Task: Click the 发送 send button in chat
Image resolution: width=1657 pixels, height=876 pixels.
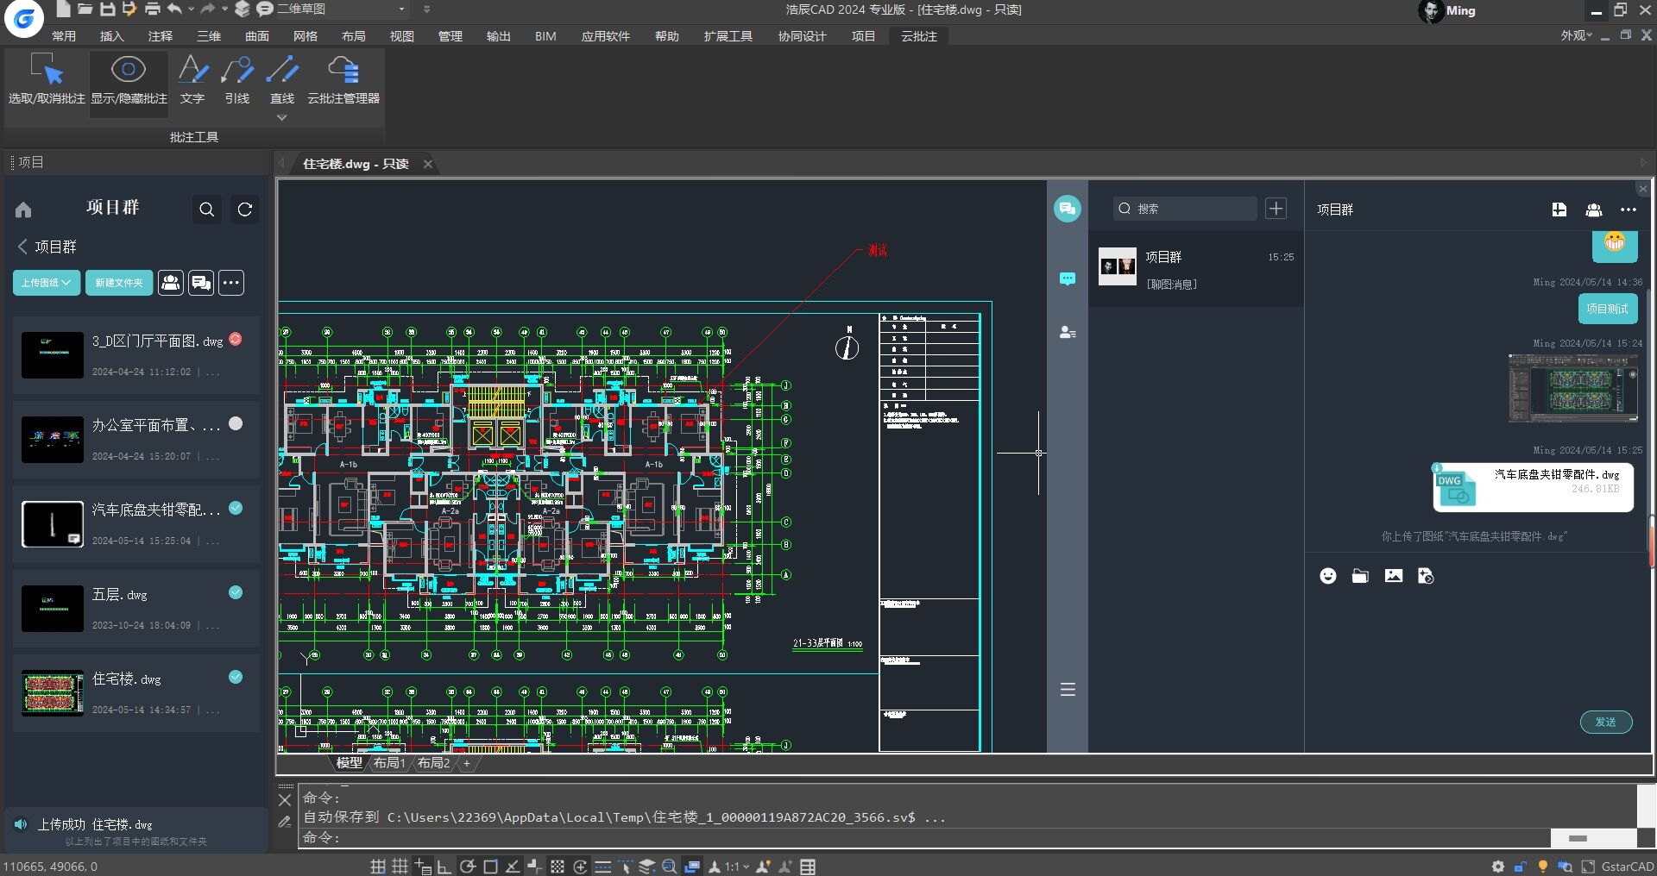Action: coord(1605,723)
